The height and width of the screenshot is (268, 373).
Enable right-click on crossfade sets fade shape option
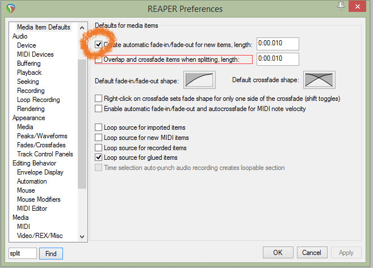(x=98, y=98)
